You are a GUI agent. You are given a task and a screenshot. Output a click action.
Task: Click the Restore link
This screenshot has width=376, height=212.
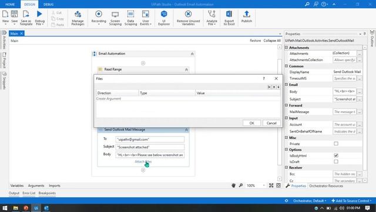point(255,41)
